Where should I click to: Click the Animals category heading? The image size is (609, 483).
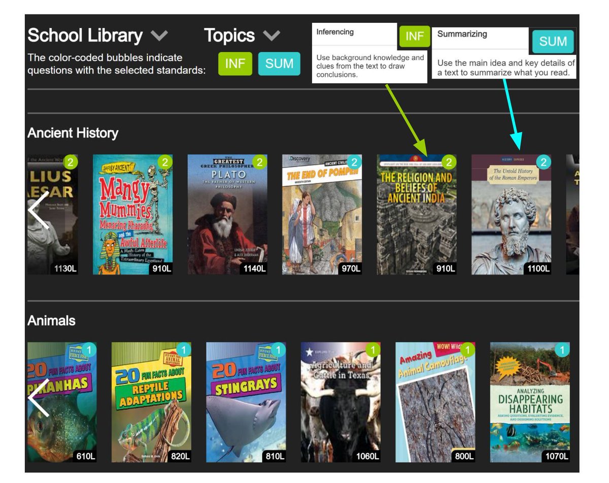pyautogui.click(x=51, y=321)
